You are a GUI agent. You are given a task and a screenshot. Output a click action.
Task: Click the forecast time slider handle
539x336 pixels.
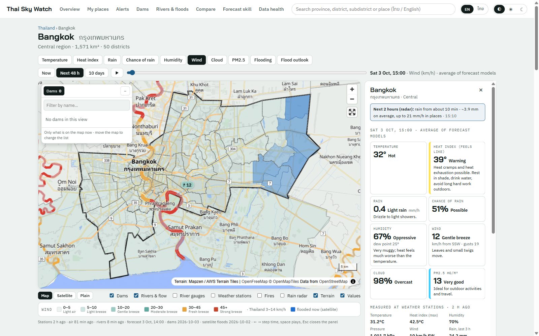(x=132, y=73)
